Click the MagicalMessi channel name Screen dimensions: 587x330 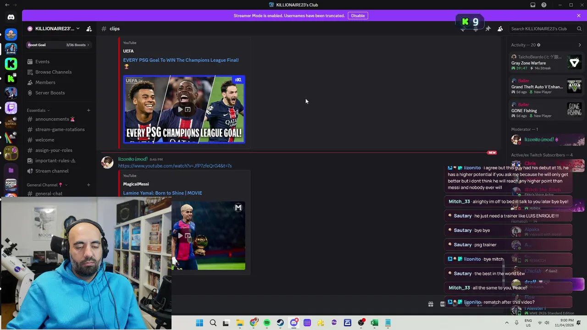click(x=136, y=184)
